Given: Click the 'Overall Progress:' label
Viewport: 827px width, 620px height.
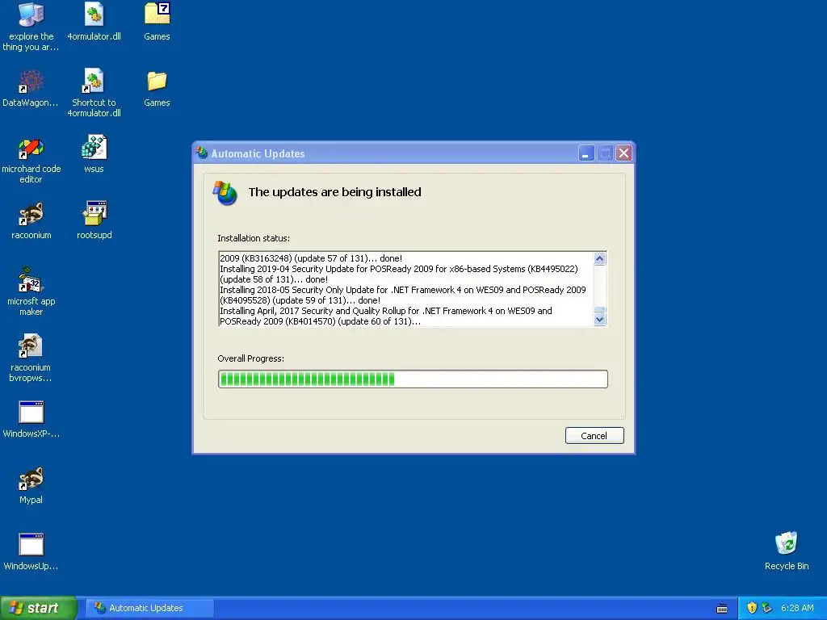Looking at the screenshot, I should 250,358.
